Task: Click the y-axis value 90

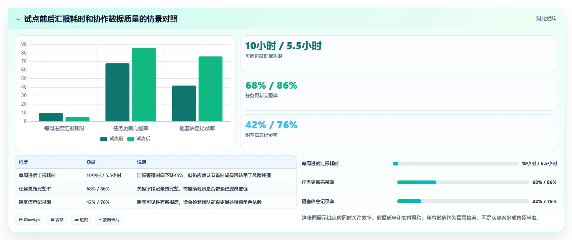Action: click(24, 44)
